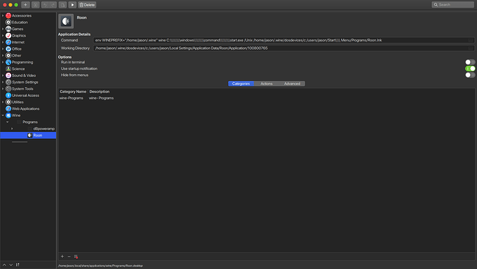This screenshot has width=477, height=269.
Task: Move the selected launcher up
Action: [4, 265]
